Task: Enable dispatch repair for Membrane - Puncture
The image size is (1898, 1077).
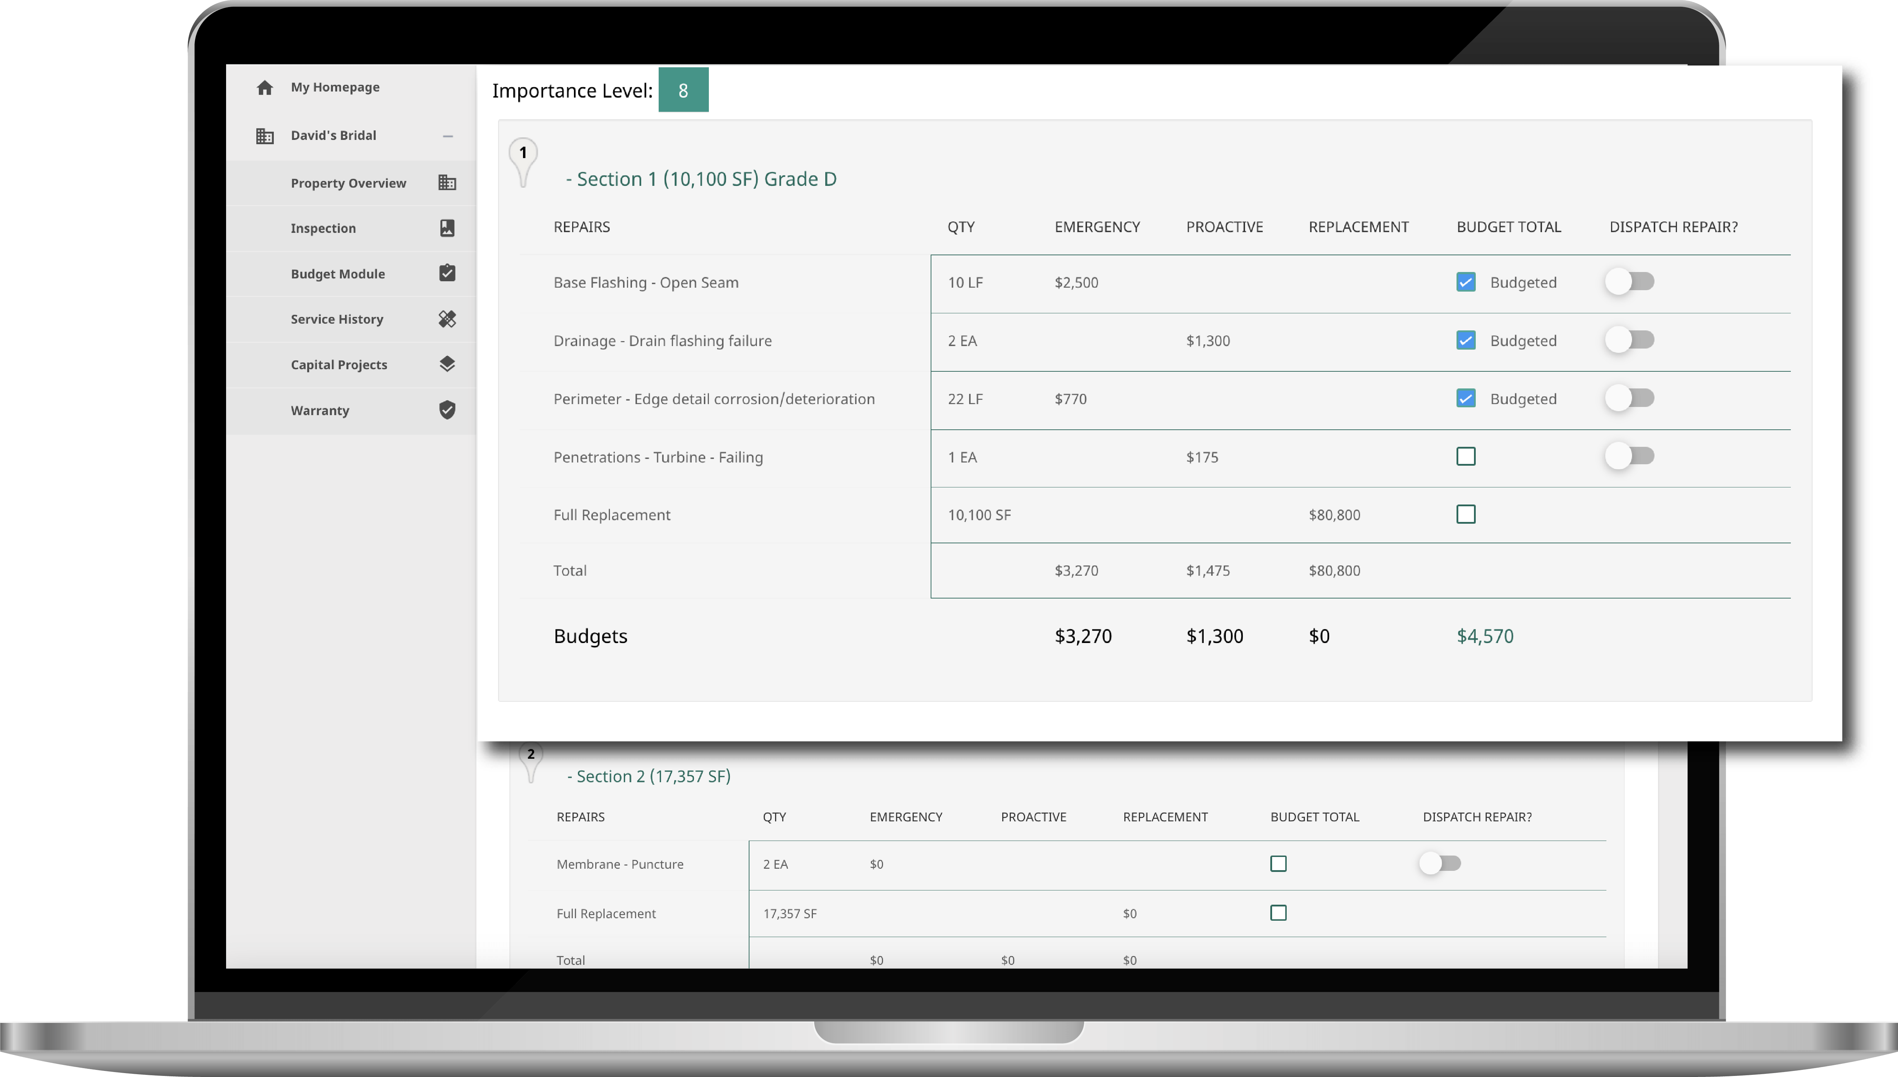Action: click(x=1439, y=863)
